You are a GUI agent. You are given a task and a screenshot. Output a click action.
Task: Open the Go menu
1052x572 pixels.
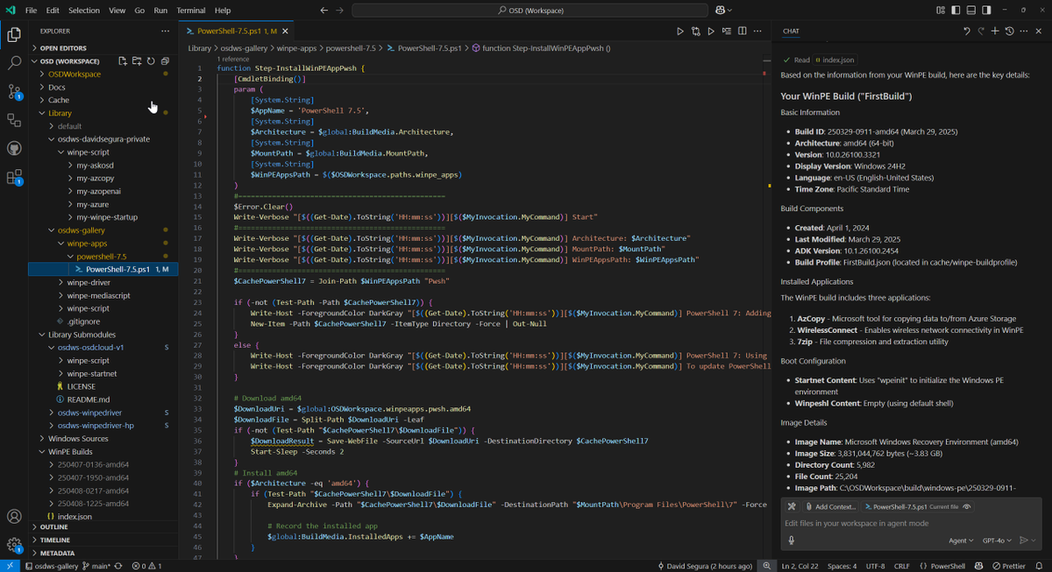[140, 11]
